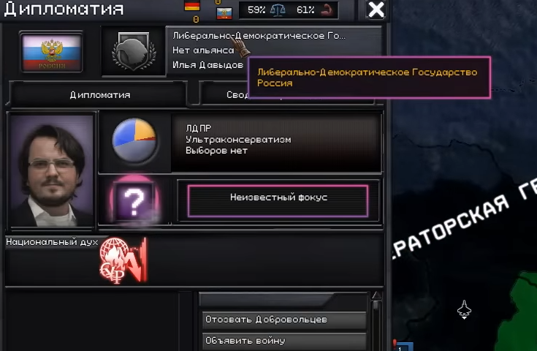Click the eagle faction emblem shield

pyautogui.click(x=134, y=51)
